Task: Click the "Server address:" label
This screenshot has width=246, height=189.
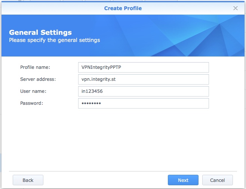Action: click(x=38, y=79)
